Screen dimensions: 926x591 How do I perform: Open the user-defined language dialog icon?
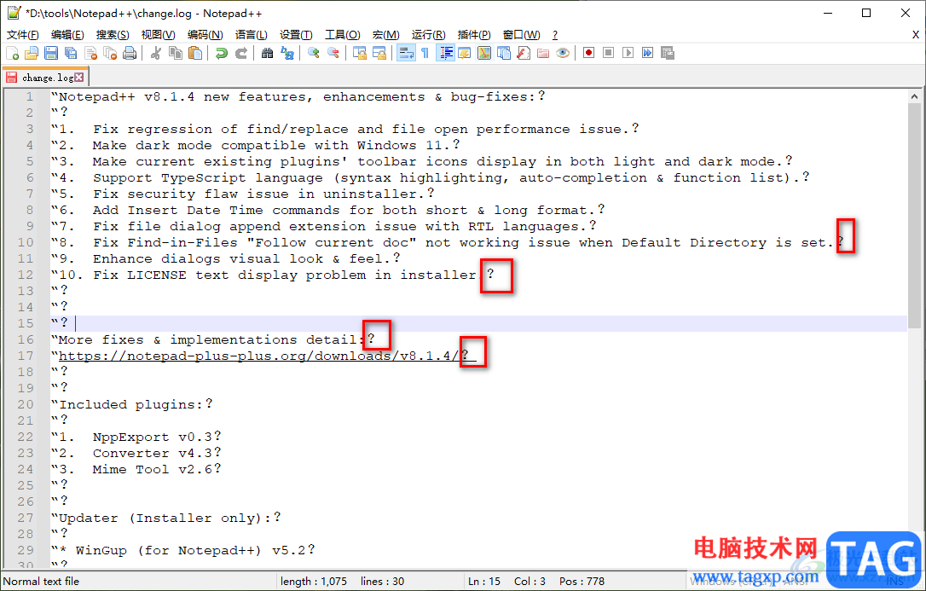[x=465, y=53]
